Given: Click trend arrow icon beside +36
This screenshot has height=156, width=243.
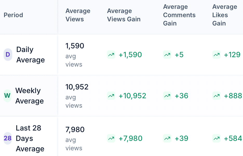Looking at the screenshot, I should coord(167,96).
